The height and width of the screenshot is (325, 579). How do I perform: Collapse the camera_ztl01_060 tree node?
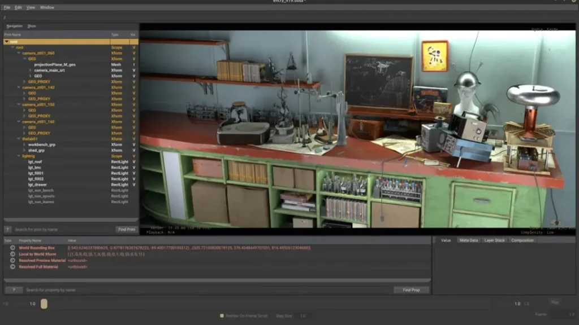coord(19,53)
